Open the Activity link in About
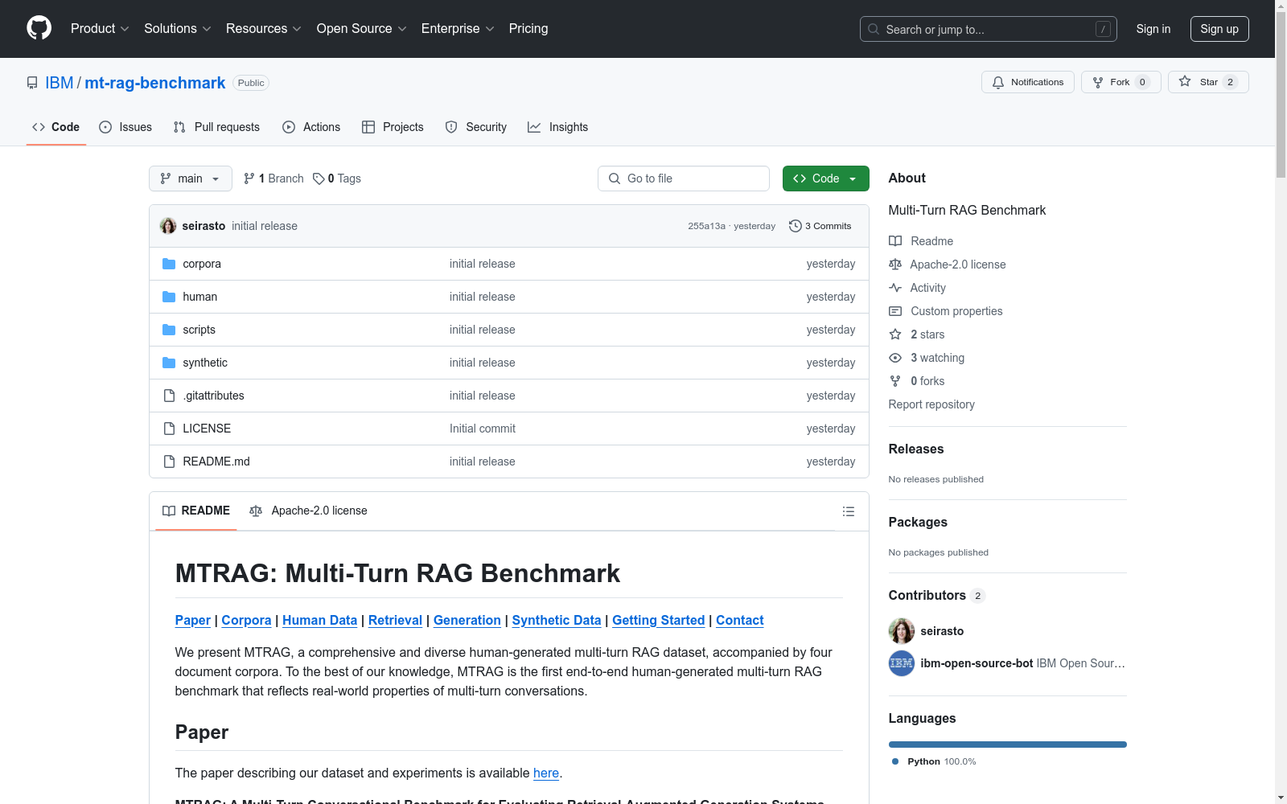 927,288
